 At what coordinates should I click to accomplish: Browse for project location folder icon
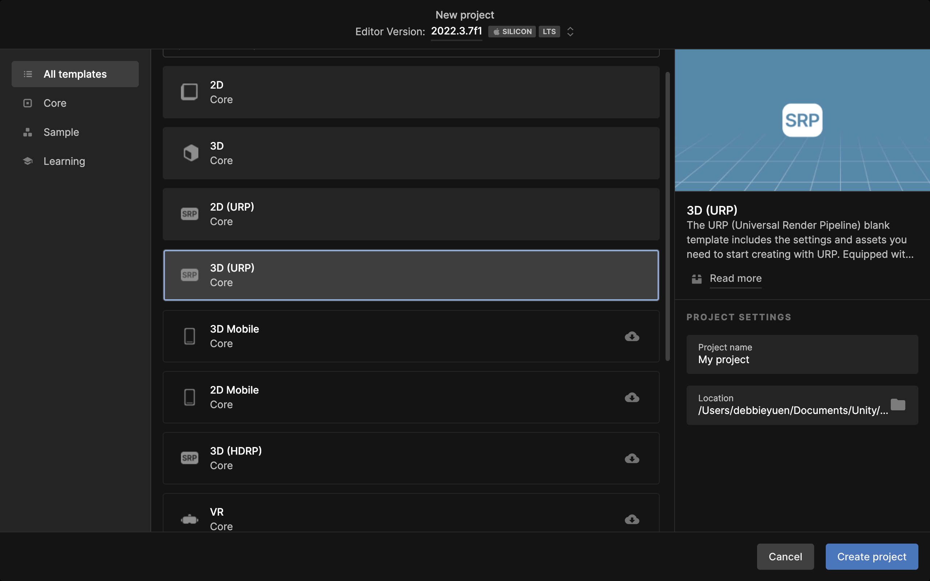click(898, 405)
